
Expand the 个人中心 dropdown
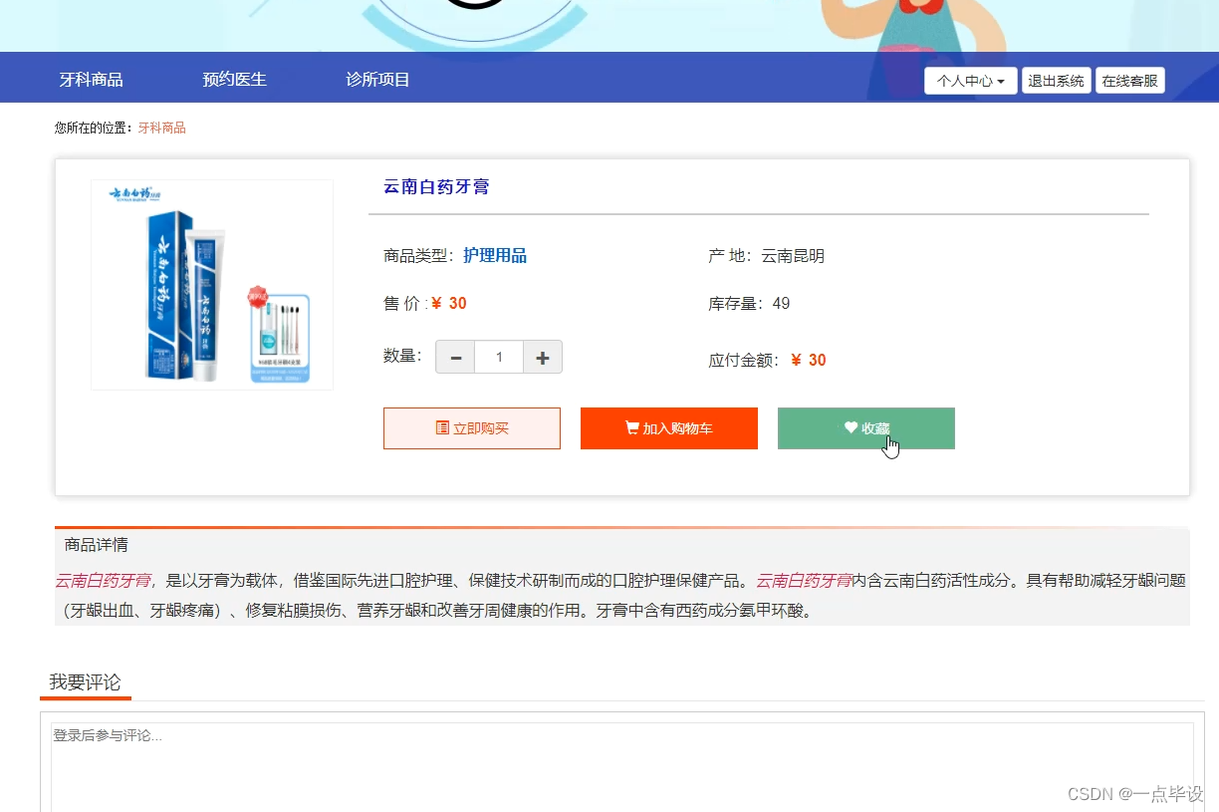pyautogui.click(x=970, y=81)
